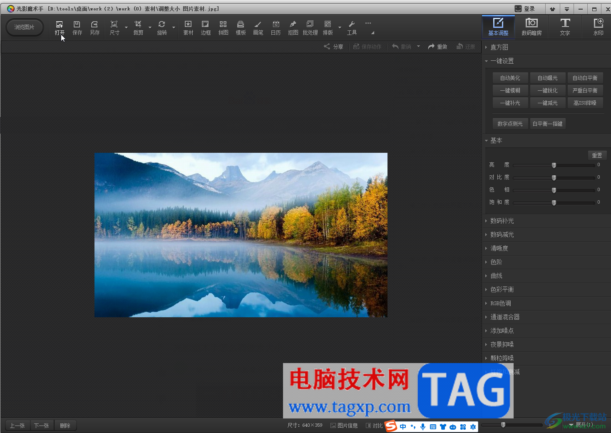Open the 批处理 (Batch) tool
This screenshot has width=611, height=433.
[310, 27]
